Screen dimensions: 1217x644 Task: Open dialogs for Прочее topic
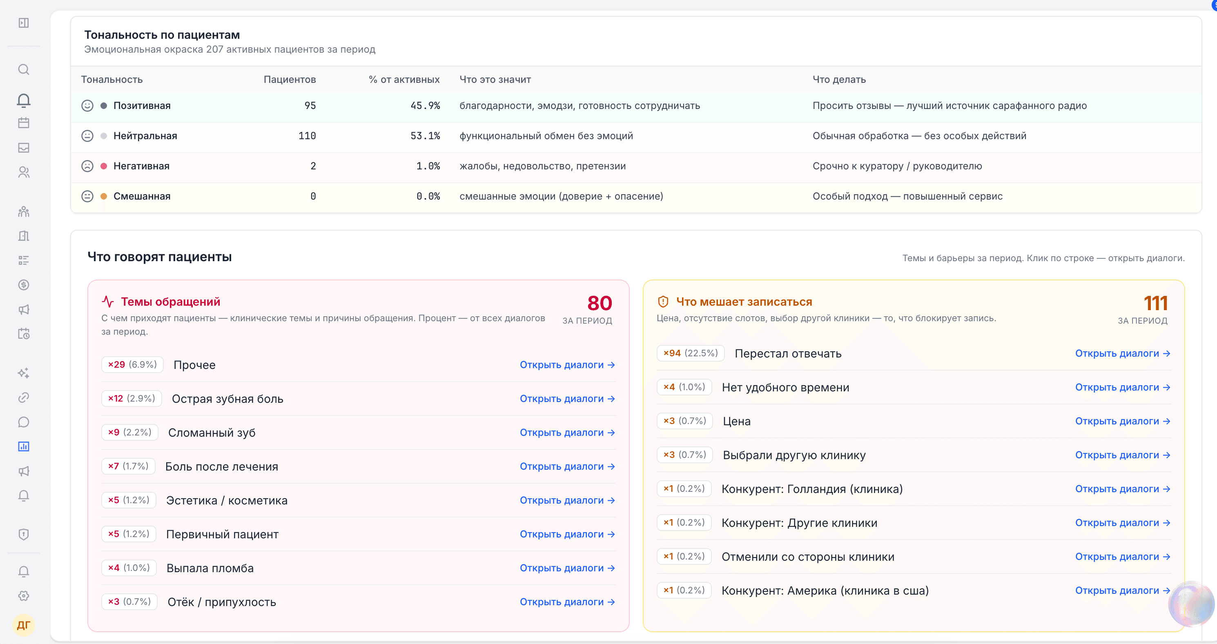pos(567,365)
